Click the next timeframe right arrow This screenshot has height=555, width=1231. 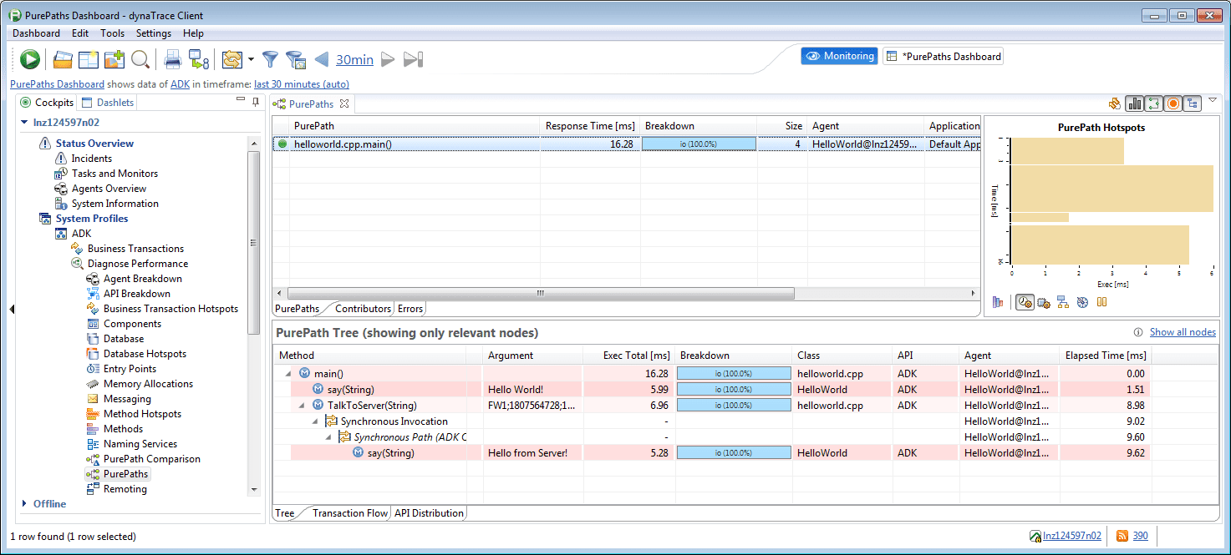(388, 59)
